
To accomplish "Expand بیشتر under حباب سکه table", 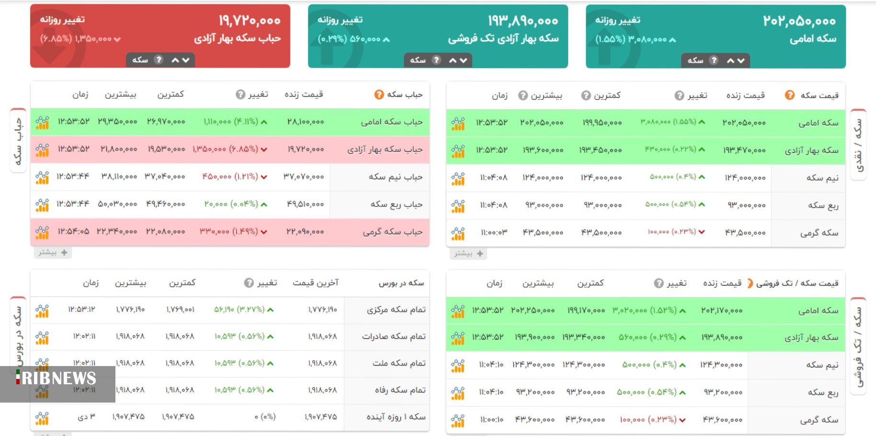I will [53, 252].
